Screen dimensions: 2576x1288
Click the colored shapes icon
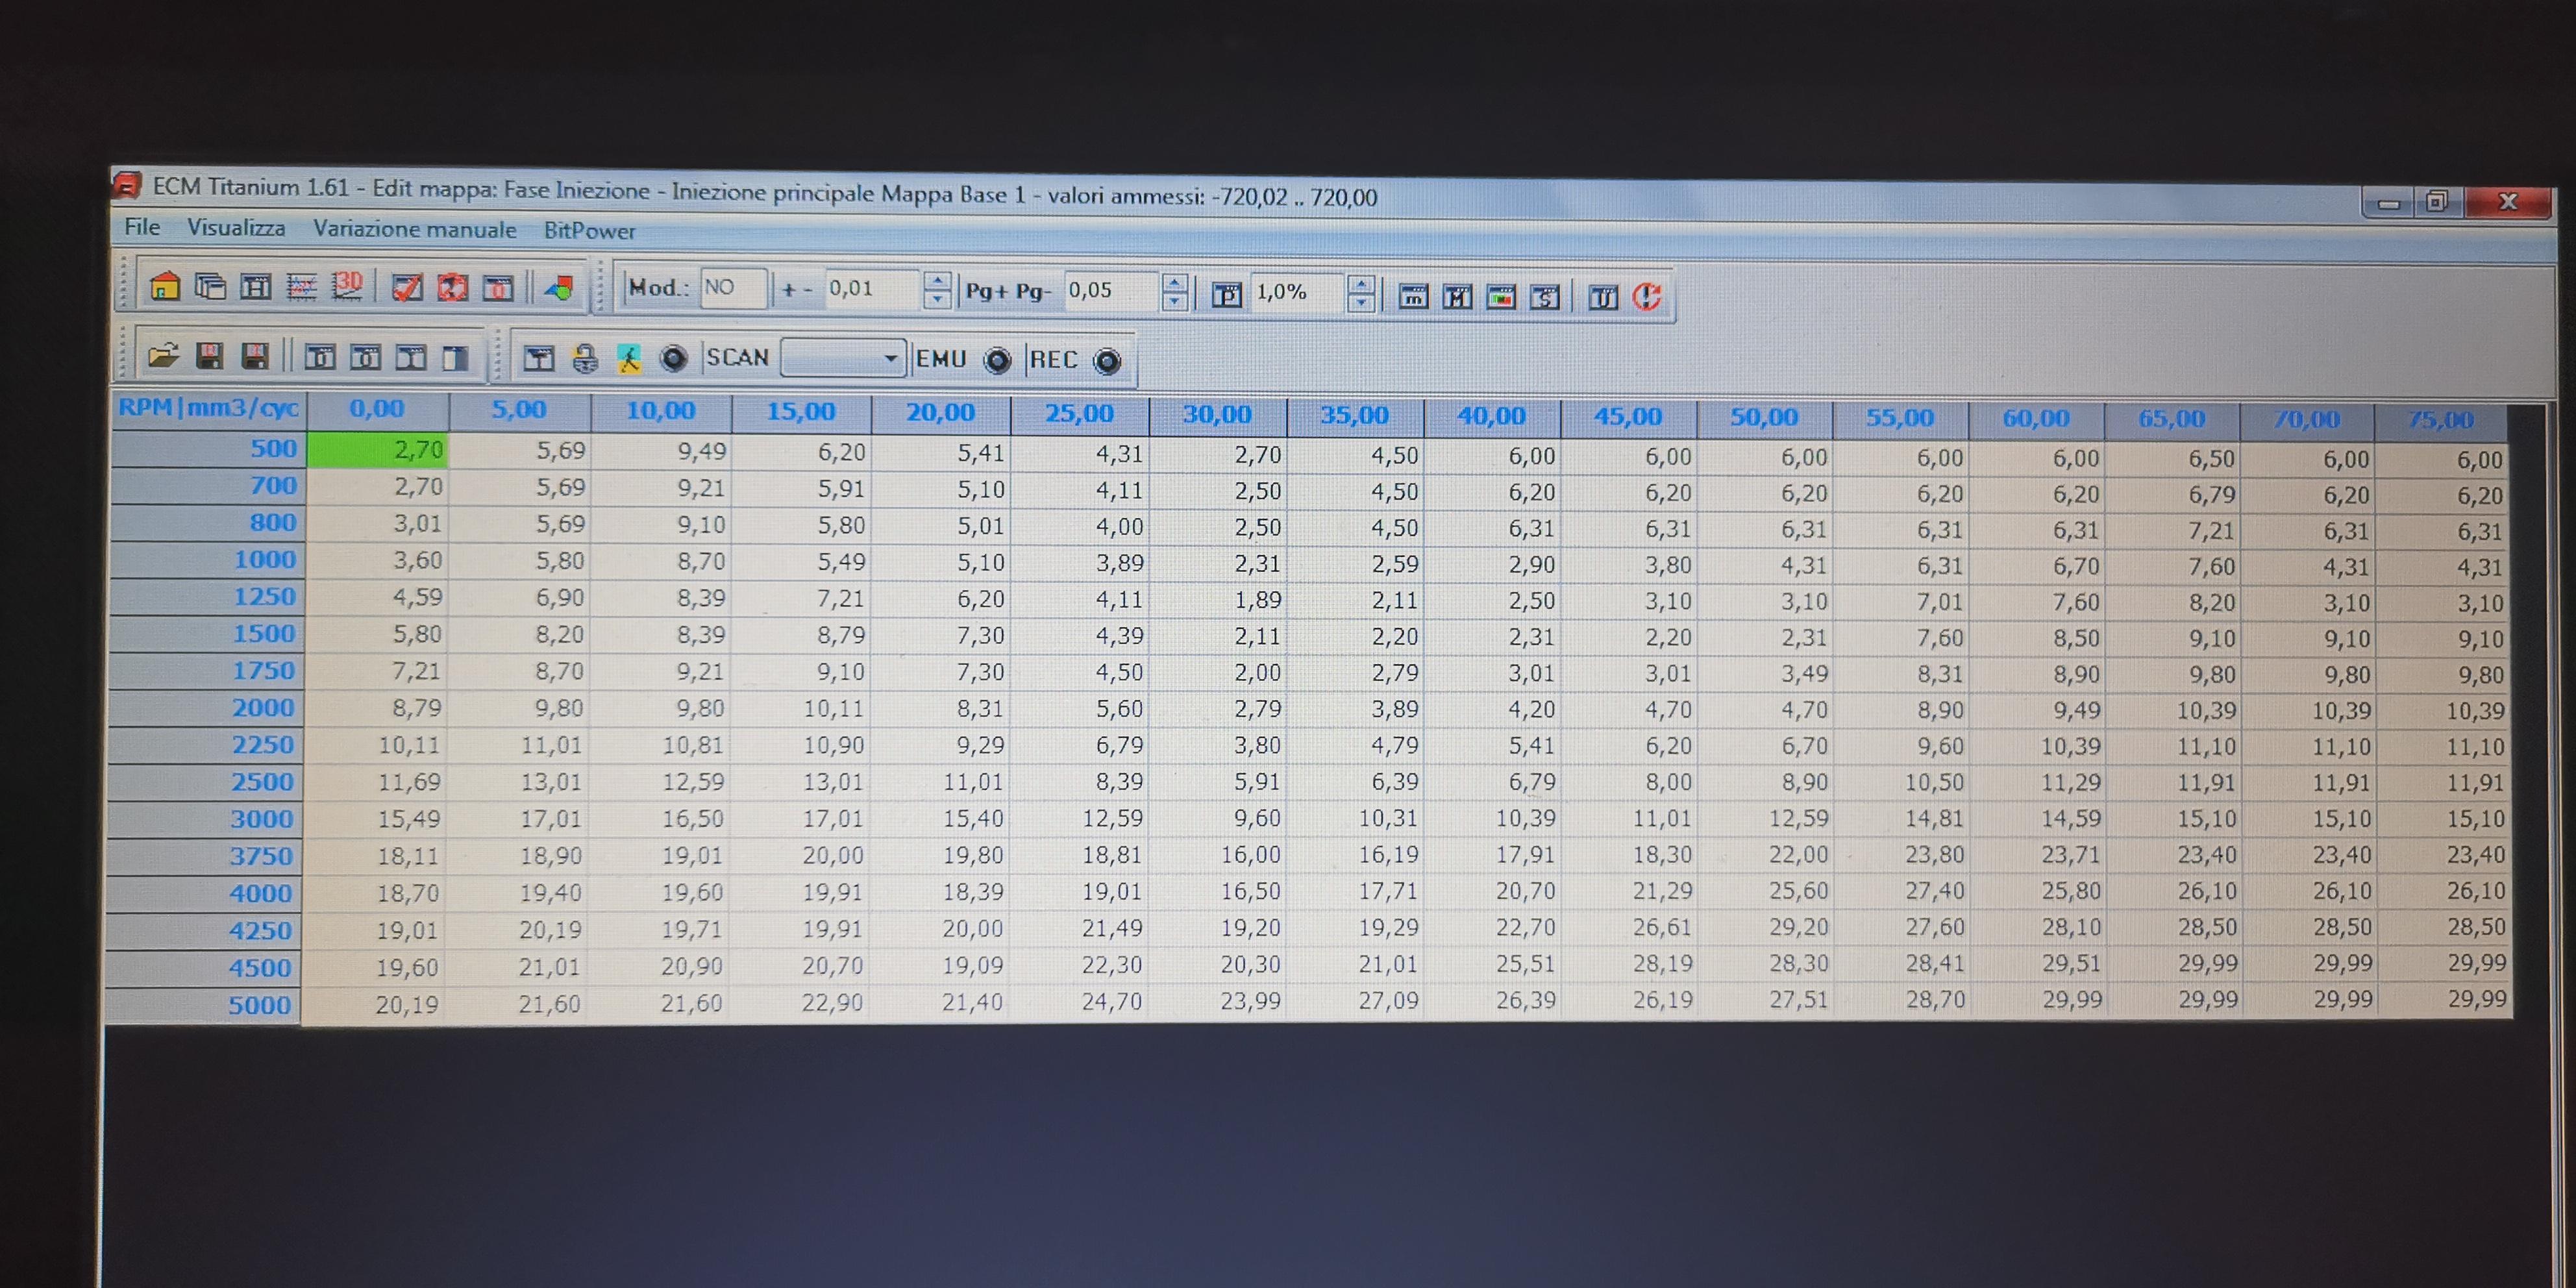coord(559,290)
